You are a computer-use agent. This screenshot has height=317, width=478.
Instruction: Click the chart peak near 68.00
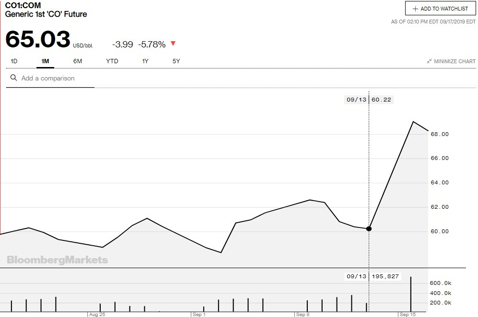(413, 122)
